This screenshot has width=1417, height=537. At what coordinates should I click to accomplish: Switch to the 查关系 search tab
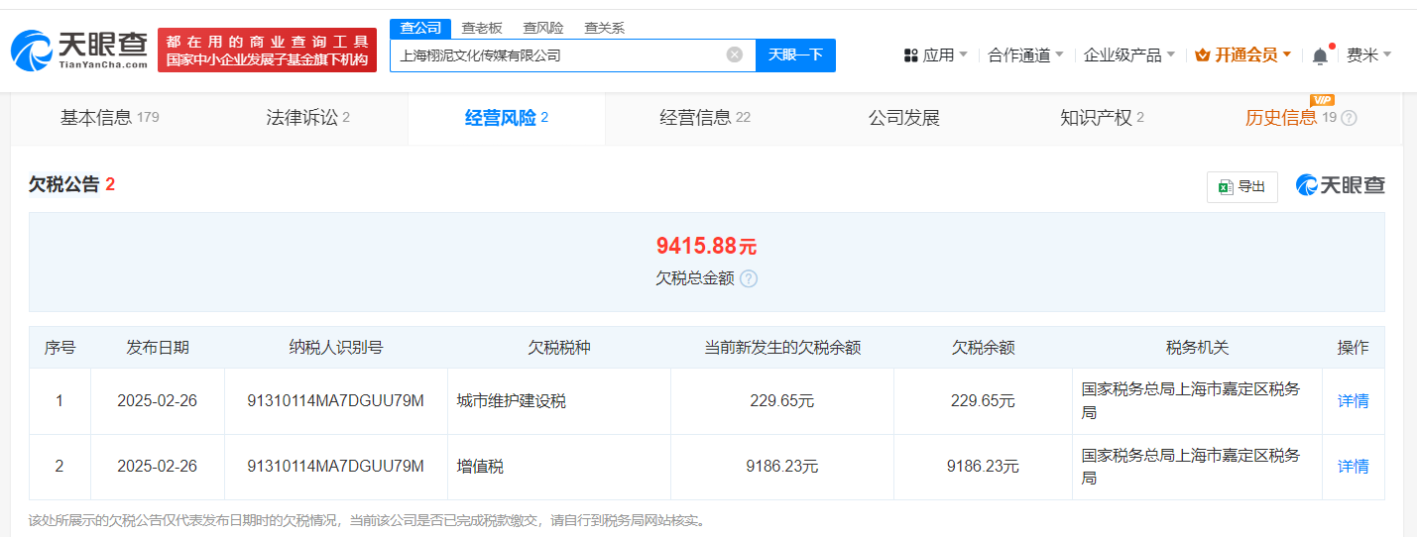[604, 28]
